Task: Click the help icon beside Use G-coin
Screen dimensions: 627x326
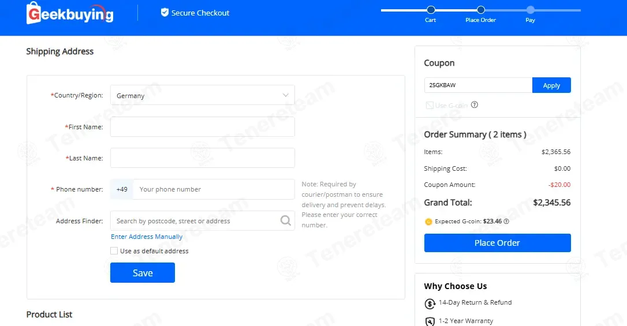Action: tap(474, 104)
